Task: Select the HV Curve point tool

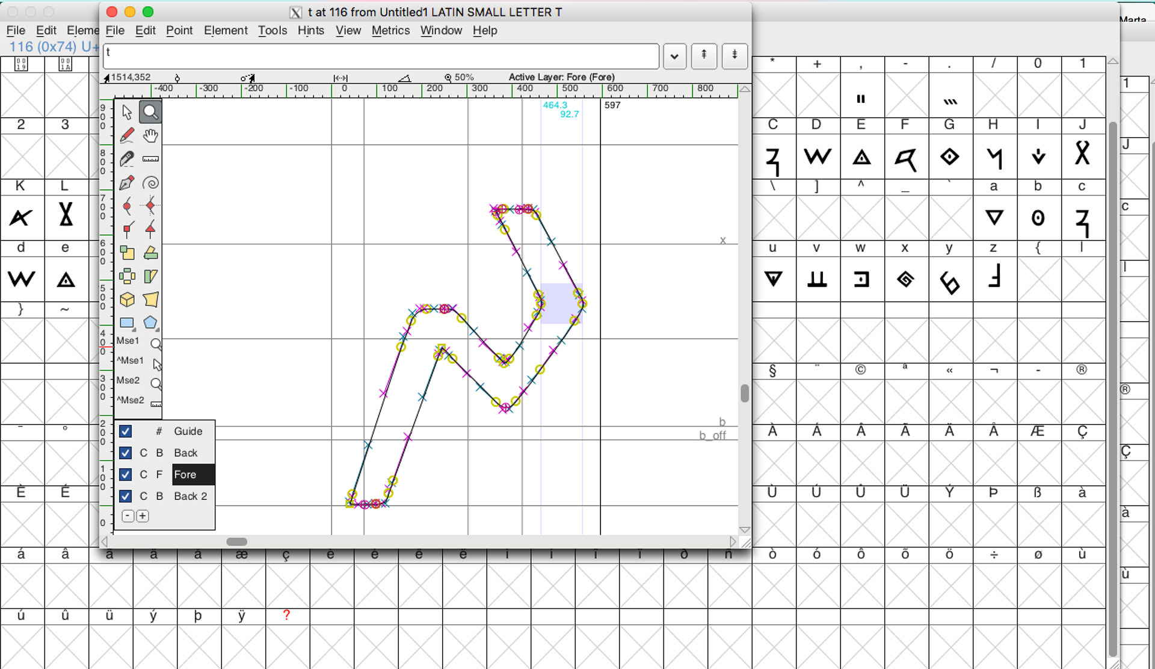Action: click(x=150, y=206)
